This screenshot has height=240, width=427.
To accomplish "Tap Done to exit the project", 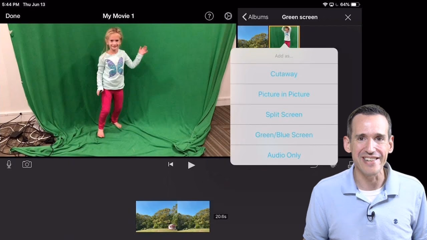I will [13, 16].
